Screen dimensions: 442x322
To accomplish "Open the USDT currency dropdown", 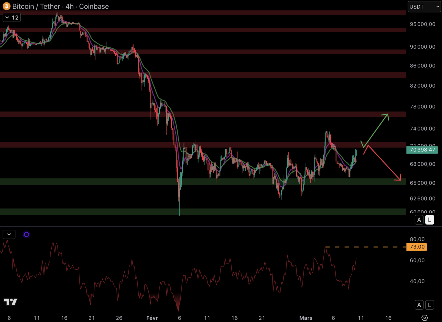I will tap(424, 7).
